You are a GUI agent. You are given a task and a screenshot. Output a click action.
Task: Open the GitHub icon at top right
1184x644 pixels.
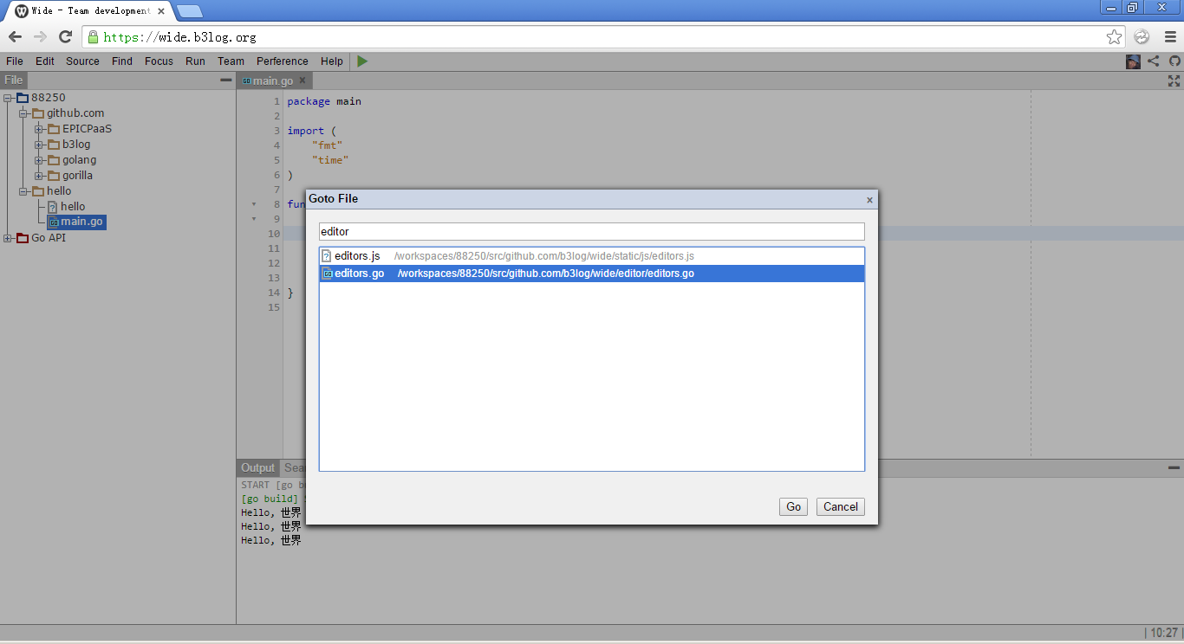[x=1173, y=61]
